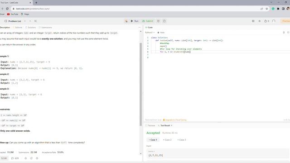Select Case 2 result
The height and width of the screenshot is (163, 290).
[x=167, y=140]
